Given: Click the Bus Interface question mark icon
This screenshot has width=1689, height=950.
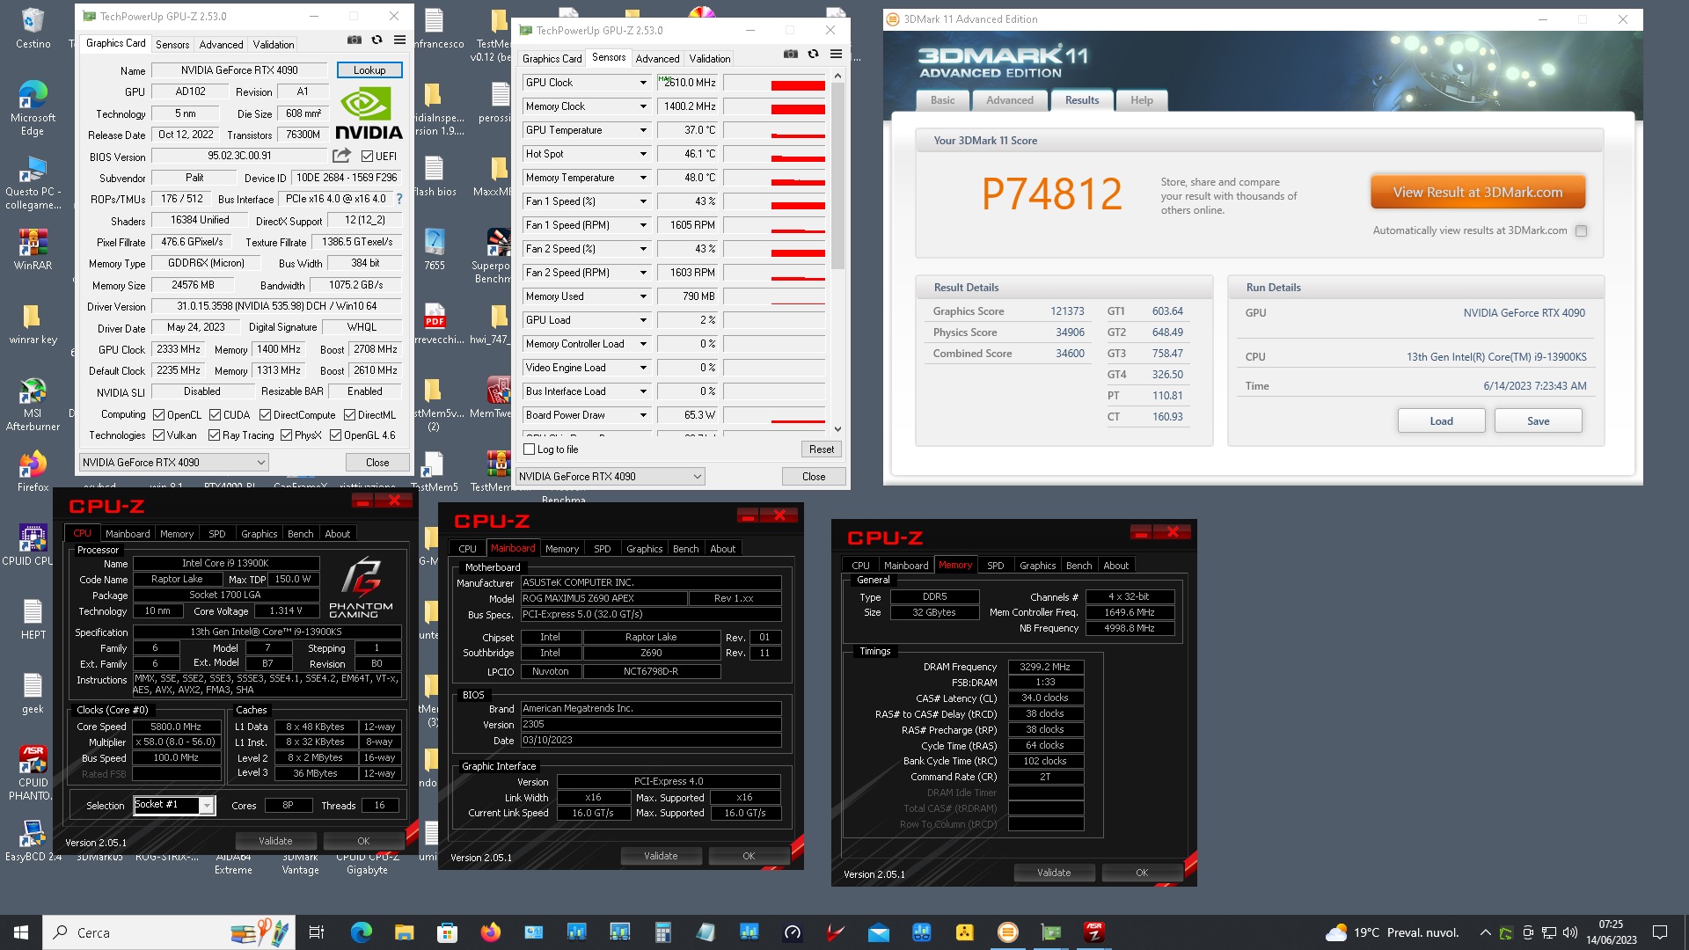Looking at the screenshot, I should pyautogui.click(x=399, y=199).
